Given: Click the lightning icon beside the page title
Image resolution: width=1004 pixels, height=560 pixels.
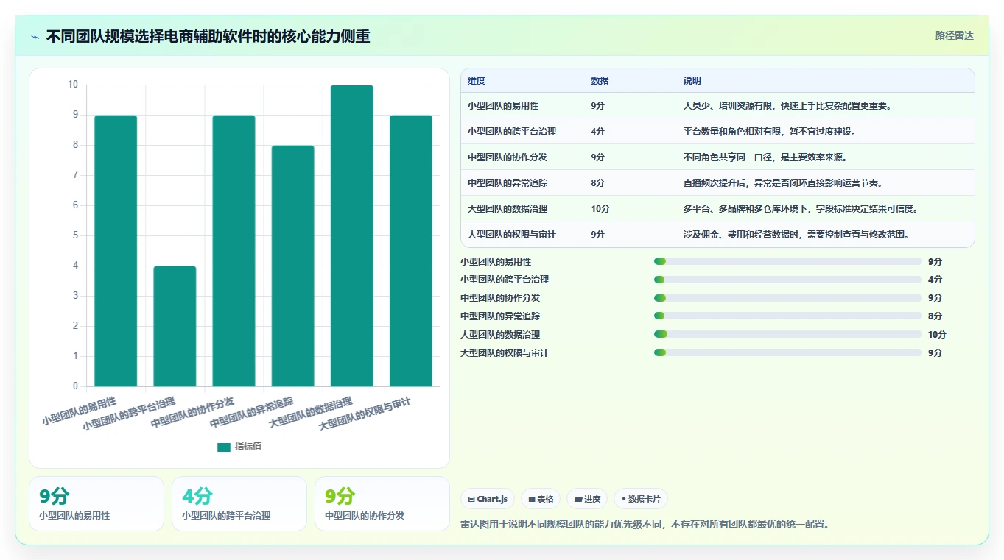Looking at the screenshot, I should pyautogui.click(x=35, y=37).
